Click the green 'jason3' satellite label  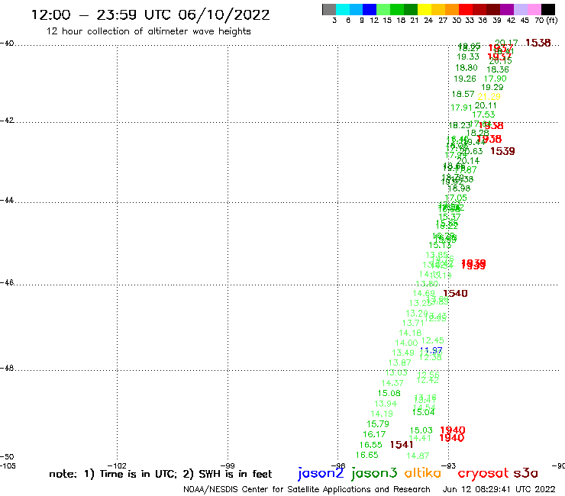(374, 473)
